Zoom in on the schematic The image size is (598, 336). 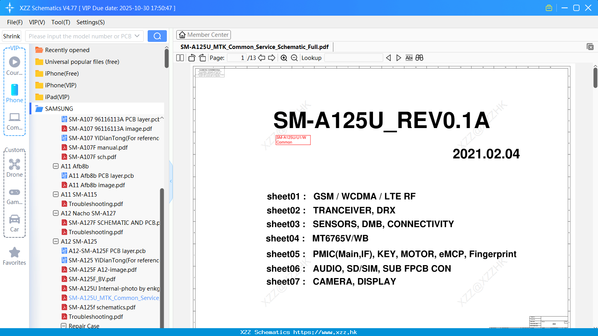click(x=284, y=58)
